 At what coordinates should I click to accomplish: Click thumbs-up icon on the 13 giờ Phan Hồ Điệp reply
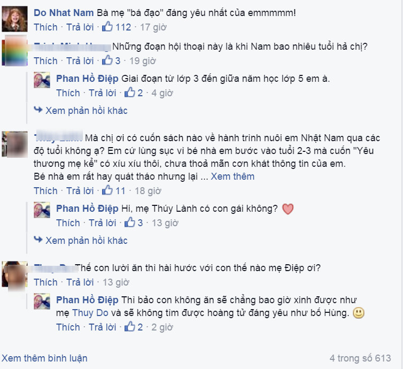129,222
